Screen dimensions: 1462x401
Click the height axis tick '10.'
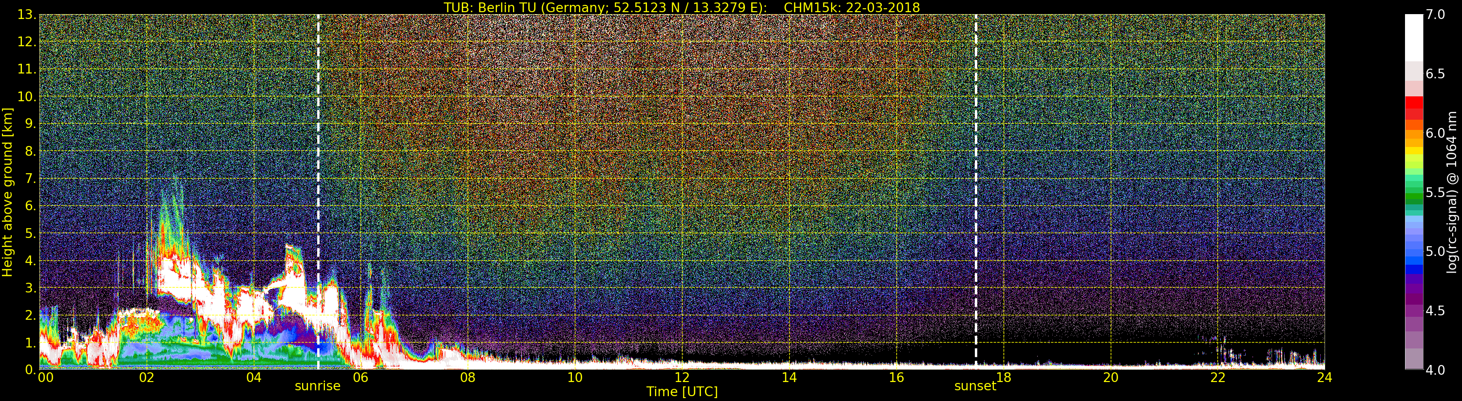(27, 96)
